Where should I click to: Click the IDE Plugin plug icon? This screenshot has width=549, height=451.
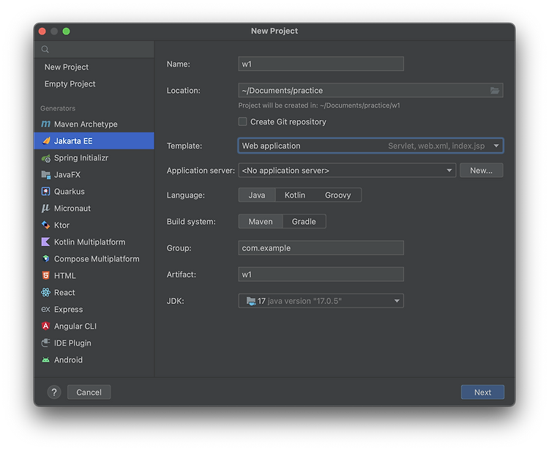(46, 343)
